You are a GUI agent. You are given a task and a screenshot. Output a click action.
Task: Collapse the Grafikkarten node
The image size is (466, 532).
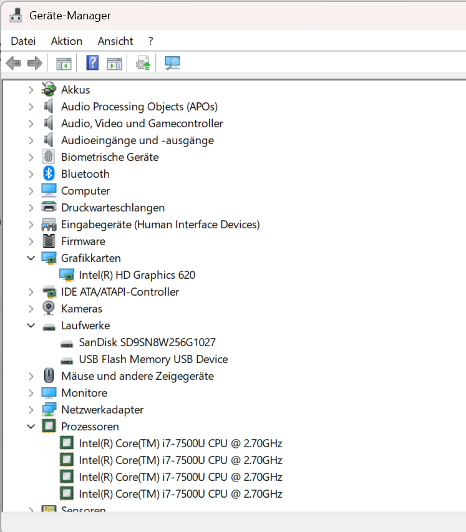pyautogui.click(x=31, y=258)
